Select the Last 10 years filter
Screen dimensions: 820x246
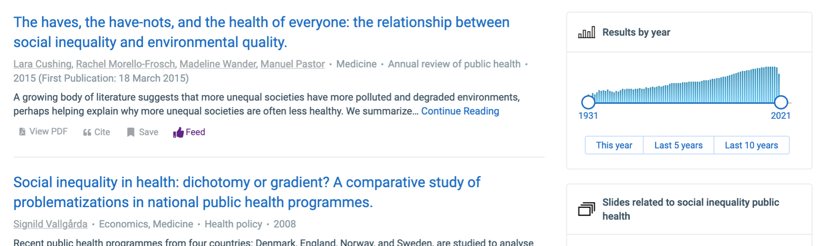coord(751,145)
